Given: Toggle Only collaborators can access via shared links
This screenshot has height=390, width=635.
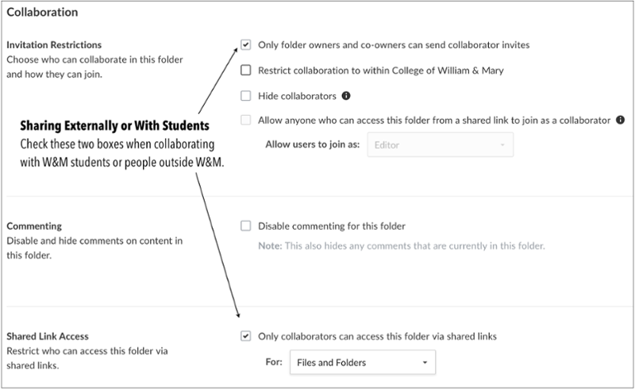Looking at the screenshot, I should (245, 336).
